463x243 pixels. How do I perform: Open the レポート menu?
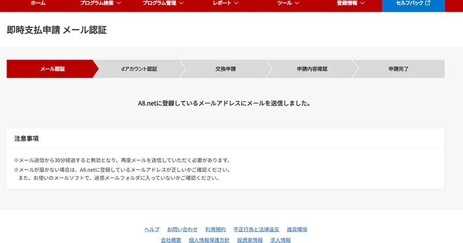pyautogui.click(x=226, y=3)
